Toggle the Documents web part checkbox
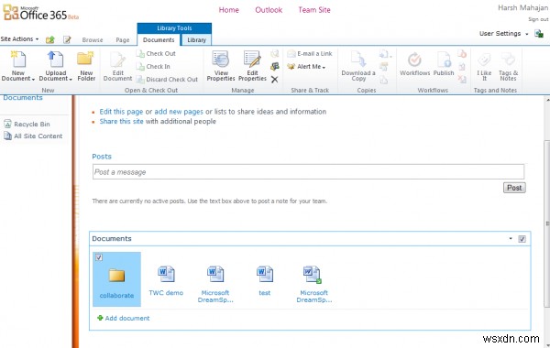This screenshot has width=550, height=348. (522, 239)
